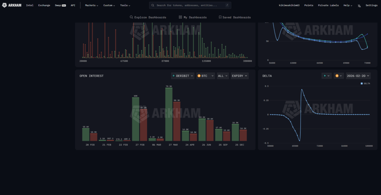Click the red 27 FEB 47.4K bar
The width and height of the screenshot is (381, 195).
[x=143, y=125]
